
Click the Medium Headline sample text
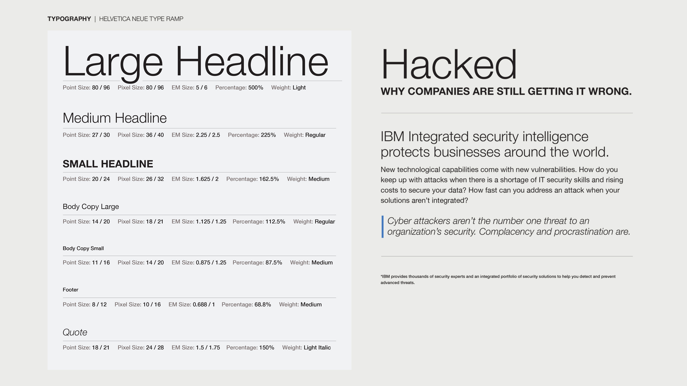click(x=115, y=118)
